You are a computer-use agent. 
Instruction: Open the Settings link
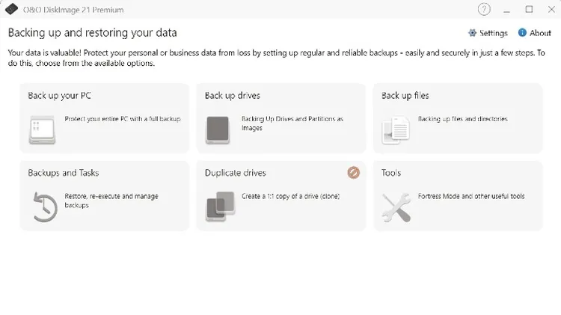click(493, 33)
